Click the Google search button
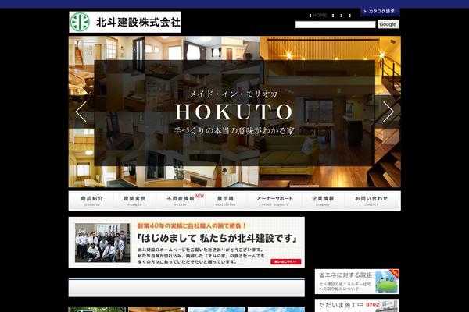This screenshot has height=312, width=469. coord(388,24)
